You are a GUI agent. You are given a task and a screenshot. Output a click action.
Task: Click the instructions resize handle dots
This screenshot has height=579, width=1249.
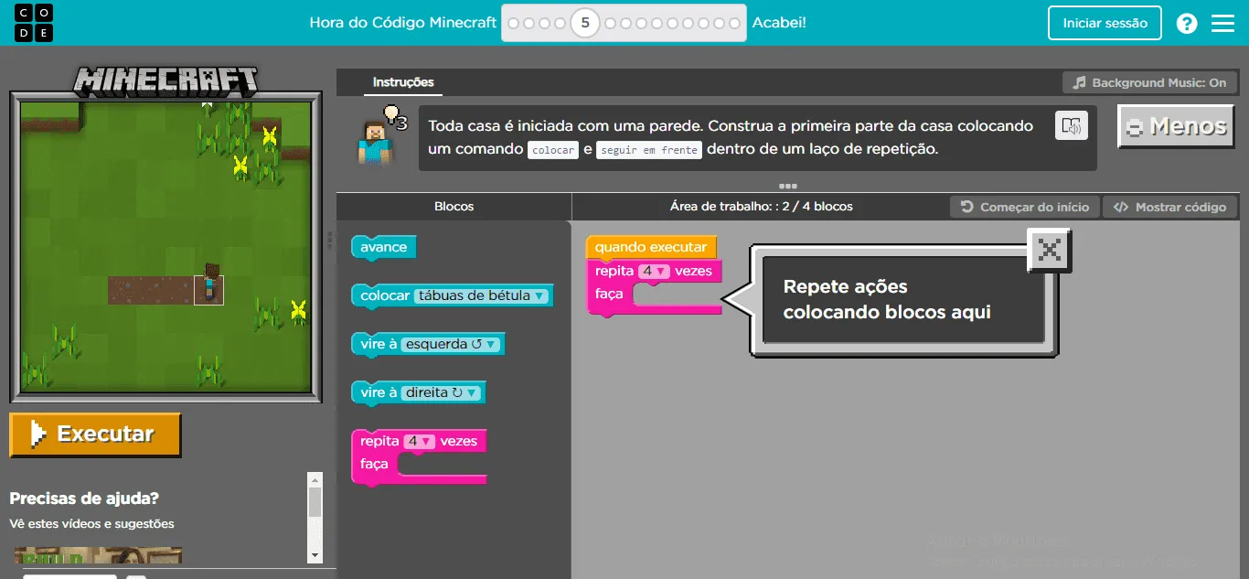(787, 186)
